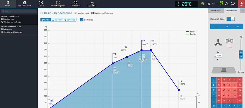245x108 pixels.
Task: Open Profile Management
Action: (58, 4)
